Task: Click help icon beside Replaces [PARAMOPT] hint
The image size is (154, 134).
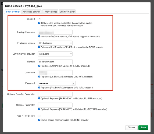Action: pos(39,109)
